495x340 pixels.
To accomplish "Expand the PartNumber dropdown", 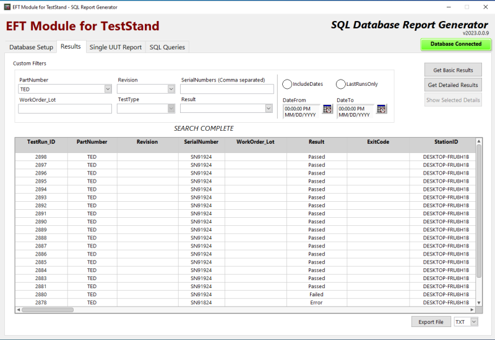I will coord(108,89).
